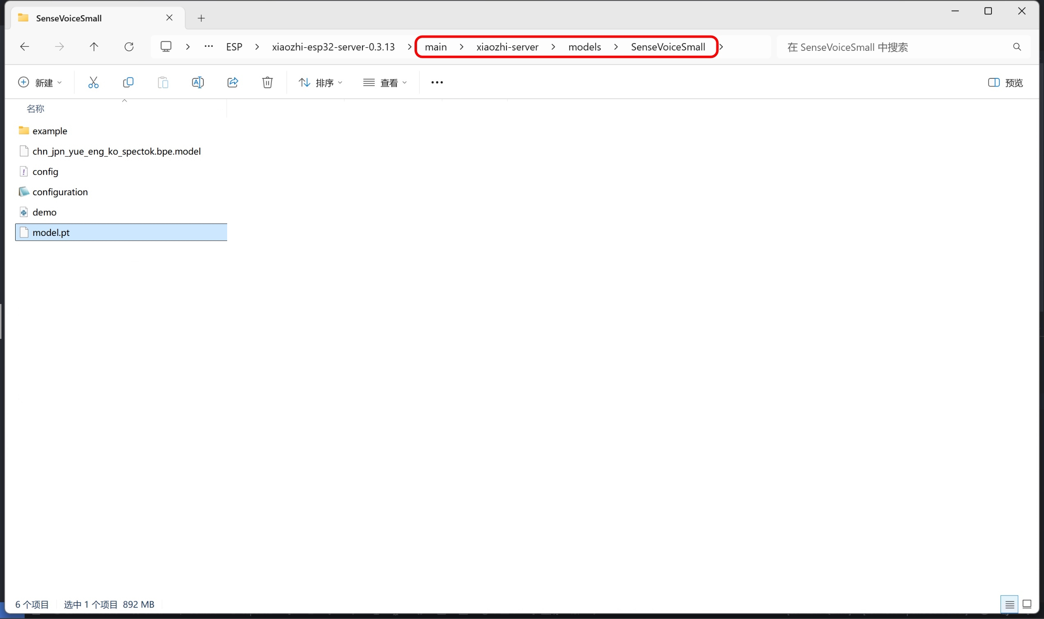
Task: Switch to details view in status bar
Action: click(x=1010, y=604)
